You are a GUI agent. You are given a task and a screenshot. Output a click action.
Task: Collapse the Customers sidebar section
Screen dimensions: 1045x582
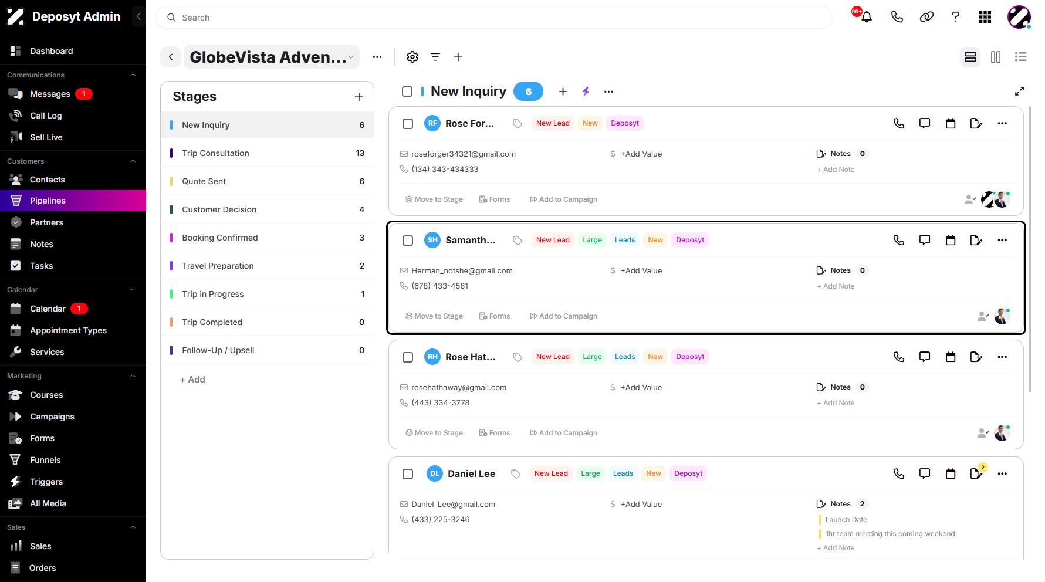pos(133,161)
